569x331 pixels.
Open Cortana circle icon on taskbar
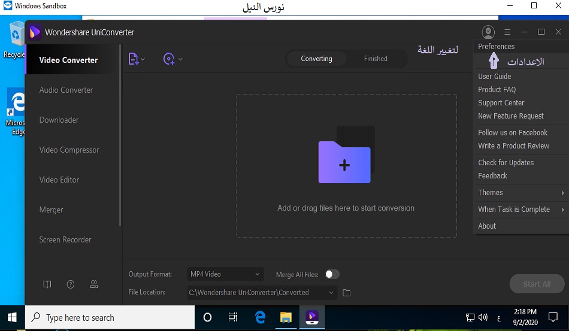click(x=208, y=318)
